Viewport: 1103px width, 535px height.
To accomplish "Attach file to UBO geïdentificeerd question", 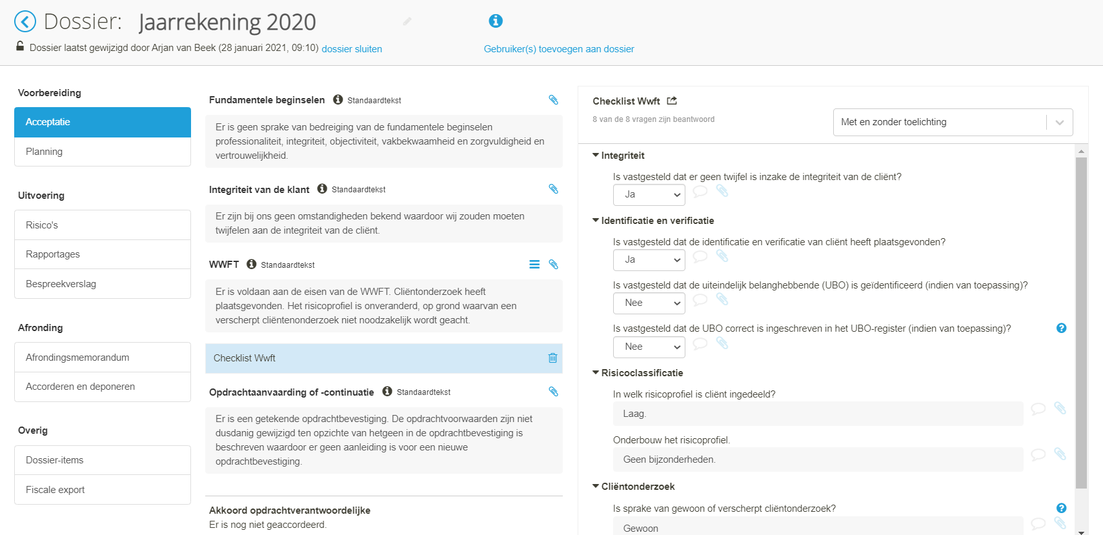I will [x=722, y=299].
